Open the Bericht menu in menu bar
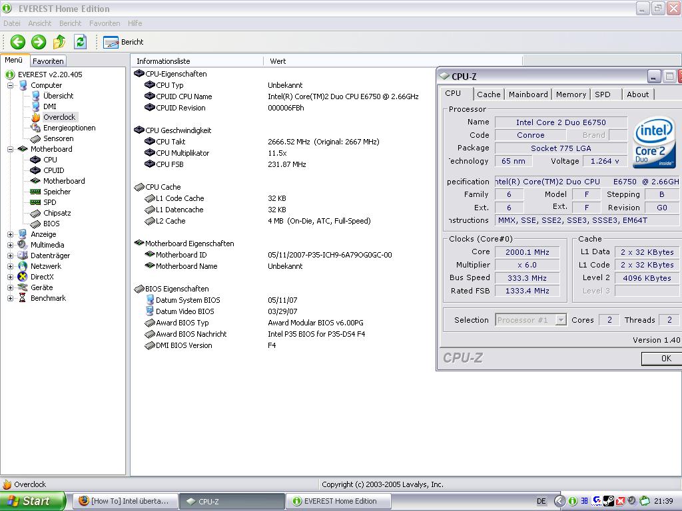This screenshot has width=682, height=511. [x=70, y=23]
